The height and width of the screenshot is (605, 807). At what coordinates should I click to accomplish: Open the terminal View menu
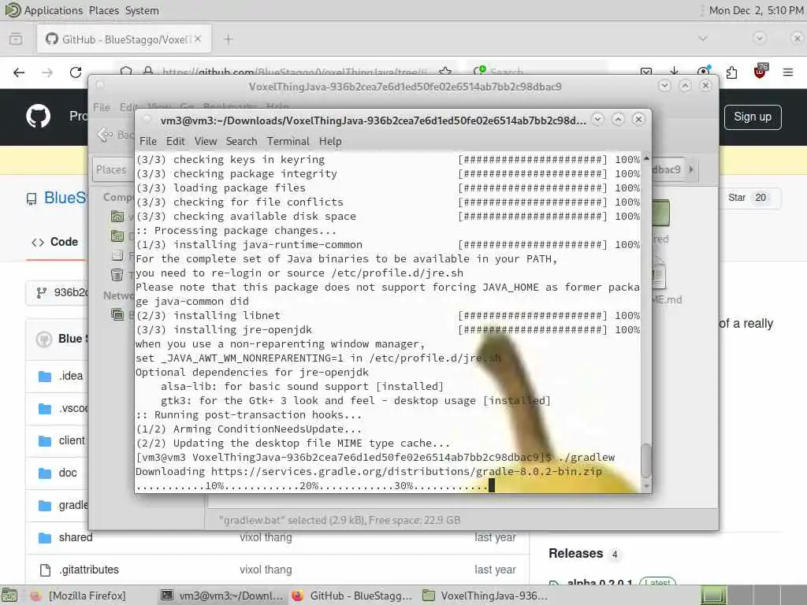pyautogui.click(x=206, y=141)
